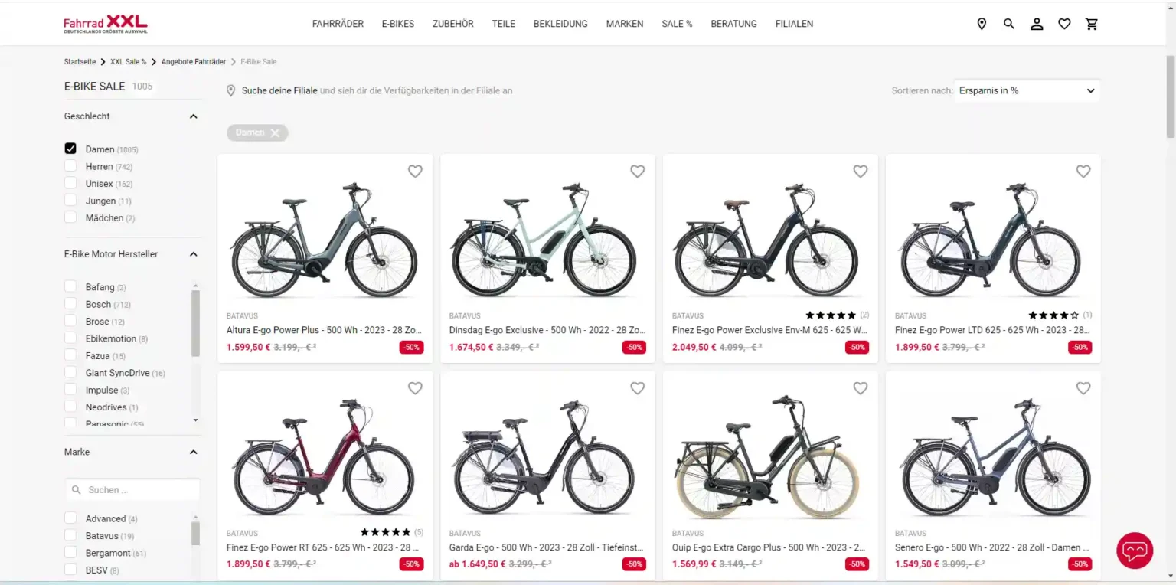Open the SALE % menu item
Viewport: 1176px width, 585px height.
(677, 24)
